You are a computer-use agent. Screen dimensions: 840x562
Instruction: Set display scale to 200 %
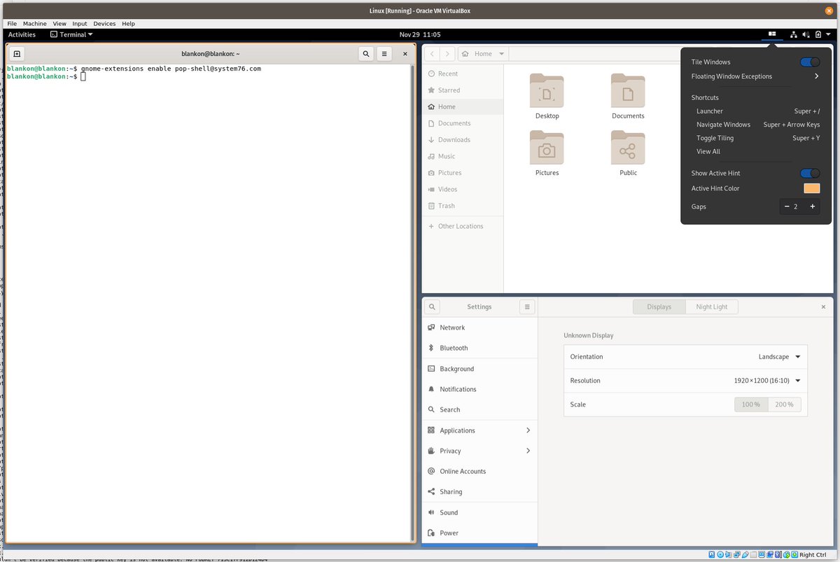[784, 405]
